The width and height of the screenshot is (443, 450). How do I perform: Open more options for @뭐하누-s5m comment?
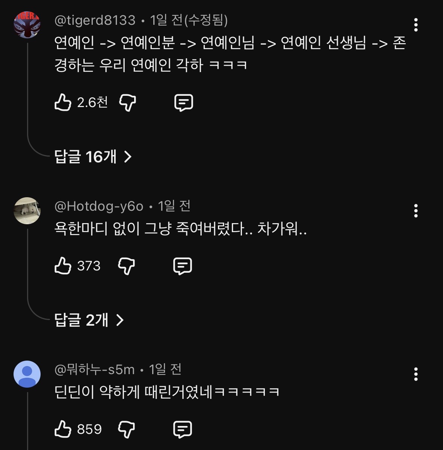click(x=416, y=374)
